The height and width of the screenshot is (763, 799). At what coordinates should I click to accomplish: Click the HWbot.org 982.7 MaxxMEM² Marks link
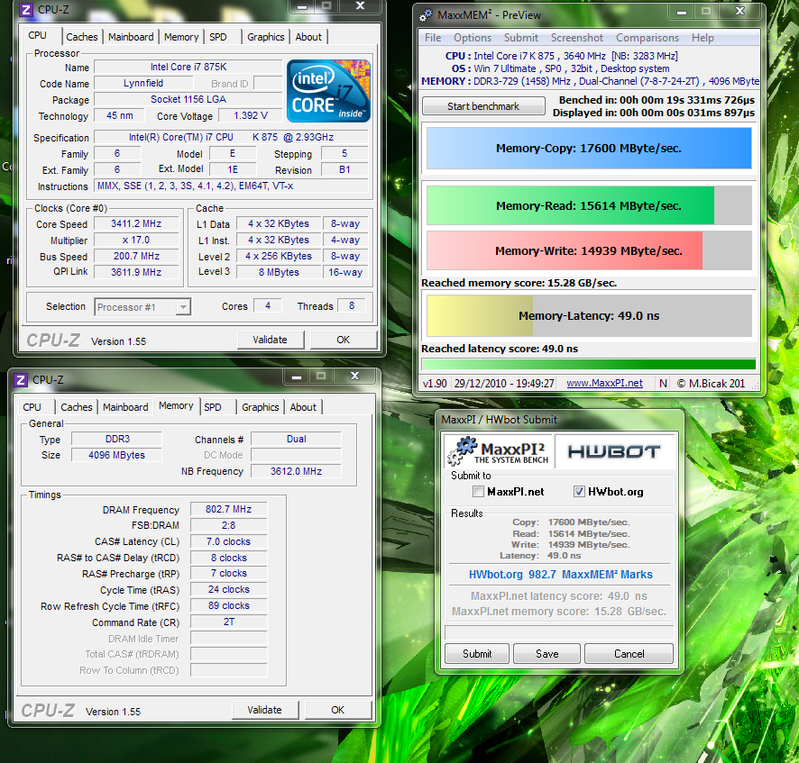[560, 575]
